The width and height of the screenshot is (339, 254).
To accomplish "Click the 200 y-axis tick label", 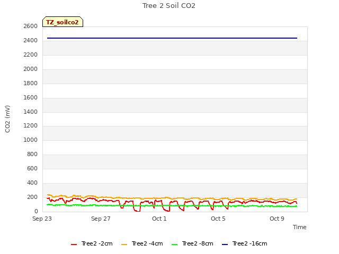I will click(x=32, y=197).
